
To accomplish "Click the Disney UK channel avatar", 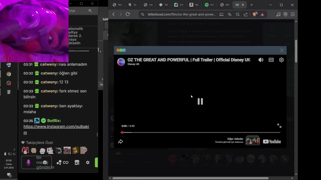I will (x=121, y=62).
